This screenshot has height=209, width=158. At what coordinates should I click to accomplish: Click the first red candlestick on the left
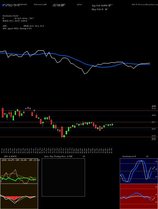click(x=3, y=113)
